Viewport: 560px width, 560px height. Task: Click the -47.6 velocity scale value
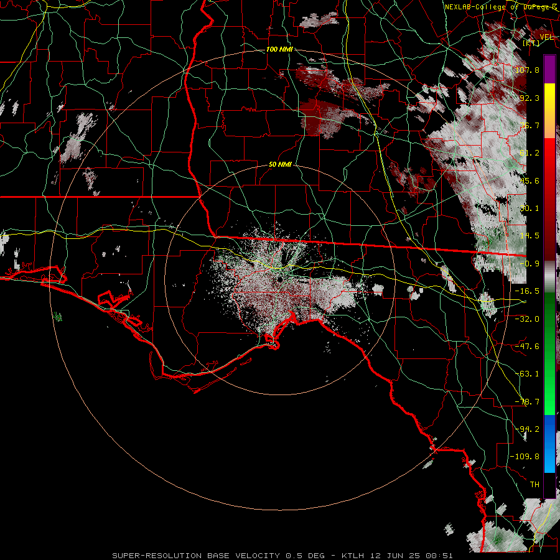click(x=527, y=347)
